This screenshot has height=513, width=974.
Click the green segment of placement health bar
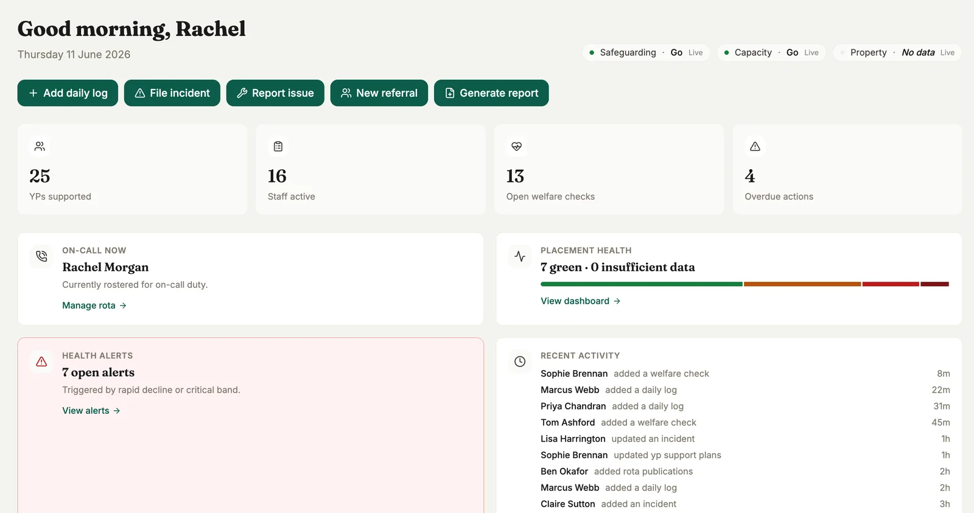(642, 284)
